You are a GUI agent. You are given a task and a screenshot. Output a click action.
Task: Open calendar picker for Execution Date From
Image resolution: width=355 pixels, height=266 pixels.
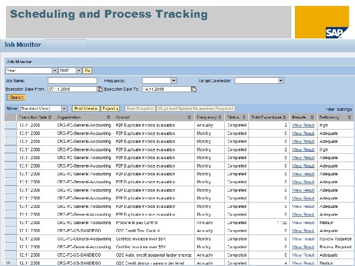[x=100, y=89]
